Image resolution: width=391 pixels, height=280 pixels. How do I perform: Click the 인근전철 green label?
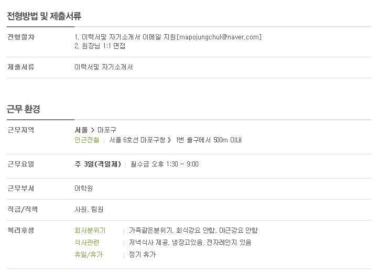coord(87,140)
